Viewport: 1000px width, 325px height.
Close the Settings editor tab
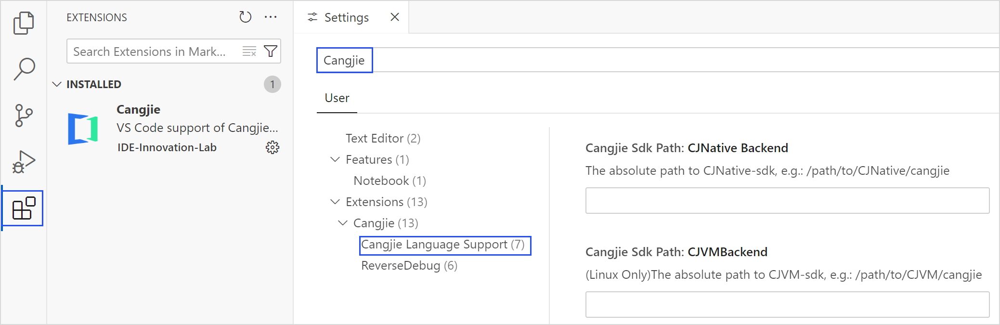[395, 17]
